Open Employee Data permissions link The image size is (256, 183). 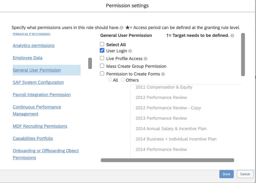point(27,58)
